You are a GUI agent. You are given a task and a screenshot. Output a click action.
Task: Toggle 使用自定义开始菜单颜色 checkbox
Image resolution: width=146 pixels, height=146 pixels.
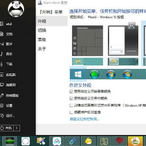[71, 92]
